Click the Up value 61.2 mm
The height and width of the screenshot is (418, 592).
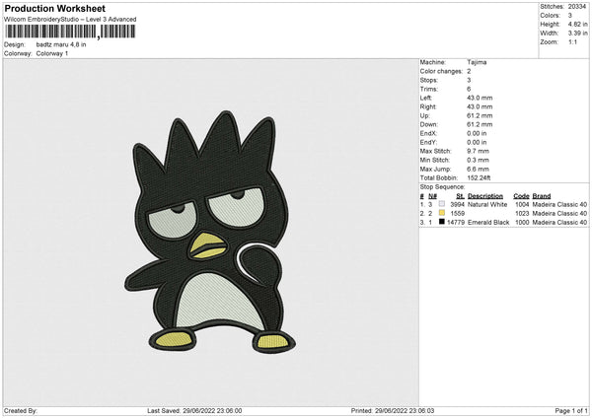tap(480, 115)
